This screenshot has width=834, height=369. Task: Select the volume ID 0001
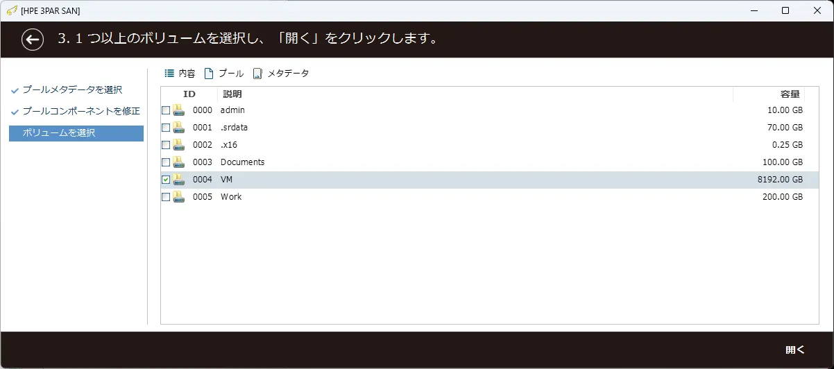tap(203, 128)
